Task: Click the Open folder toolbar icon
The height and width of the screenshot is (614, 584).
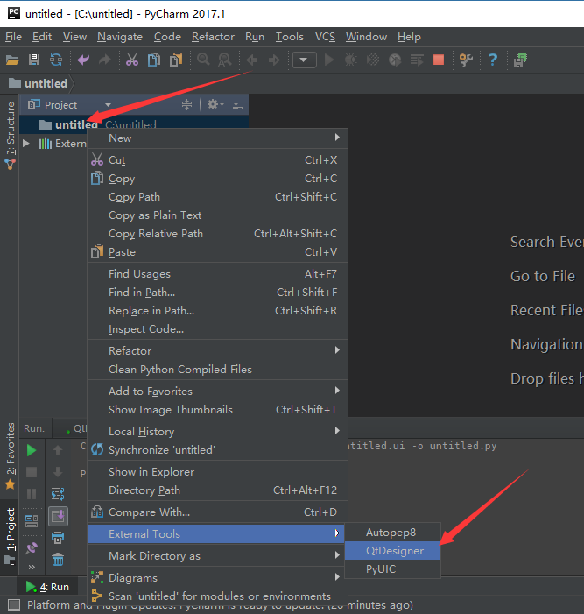Action: 12,60
